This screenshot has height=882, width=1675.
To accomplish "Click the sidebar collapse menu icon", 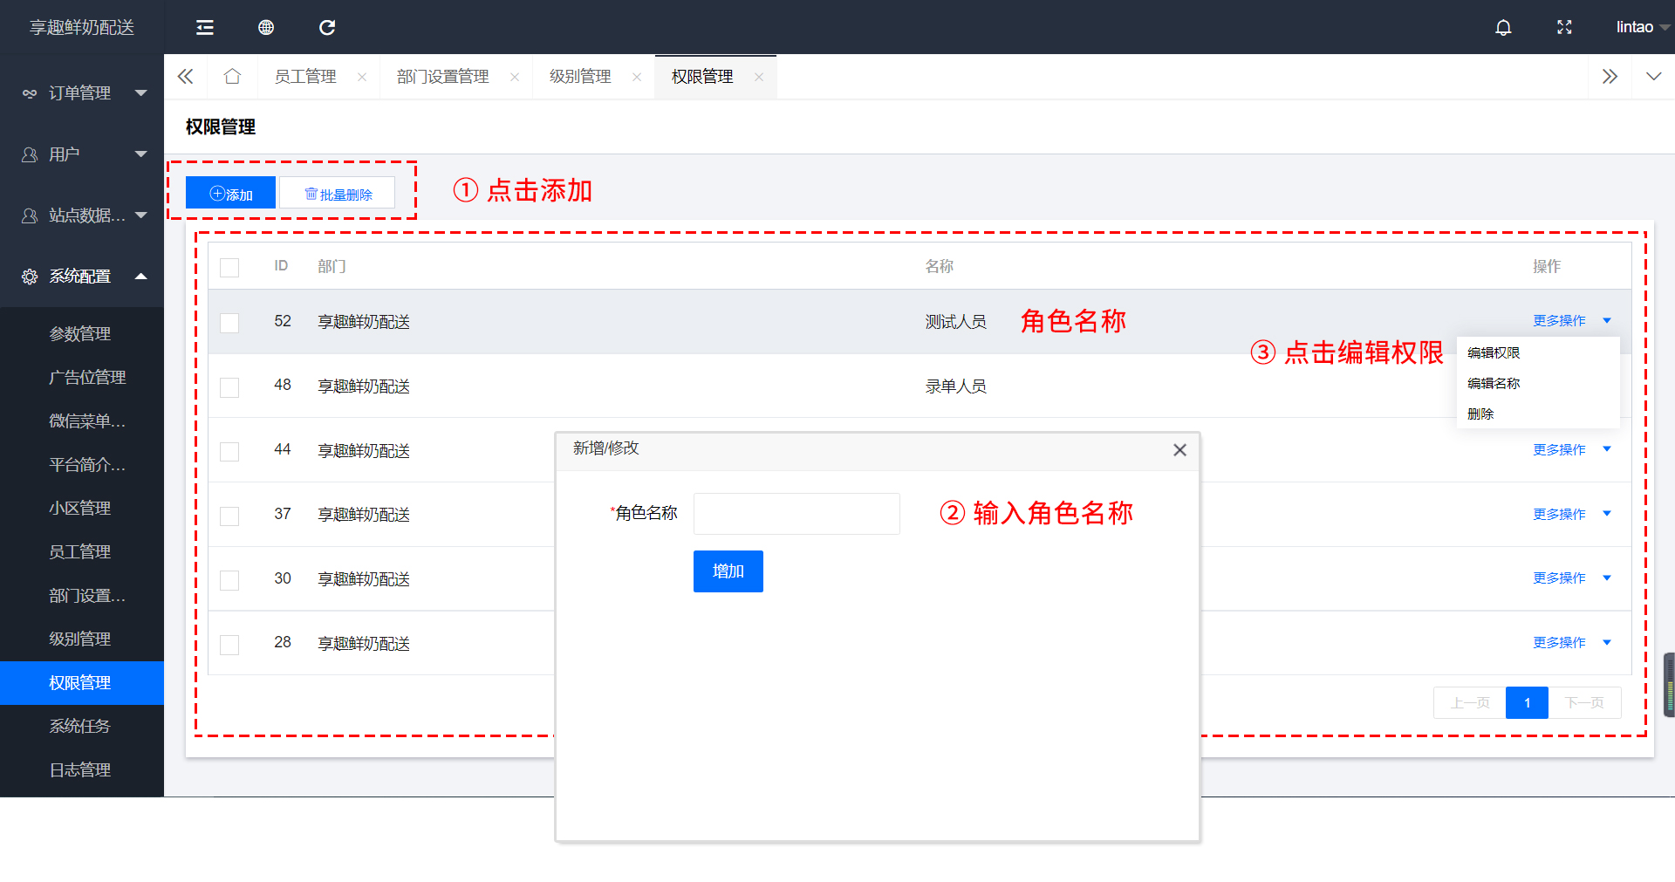I will pyautogui.click(x=205, y=28).
